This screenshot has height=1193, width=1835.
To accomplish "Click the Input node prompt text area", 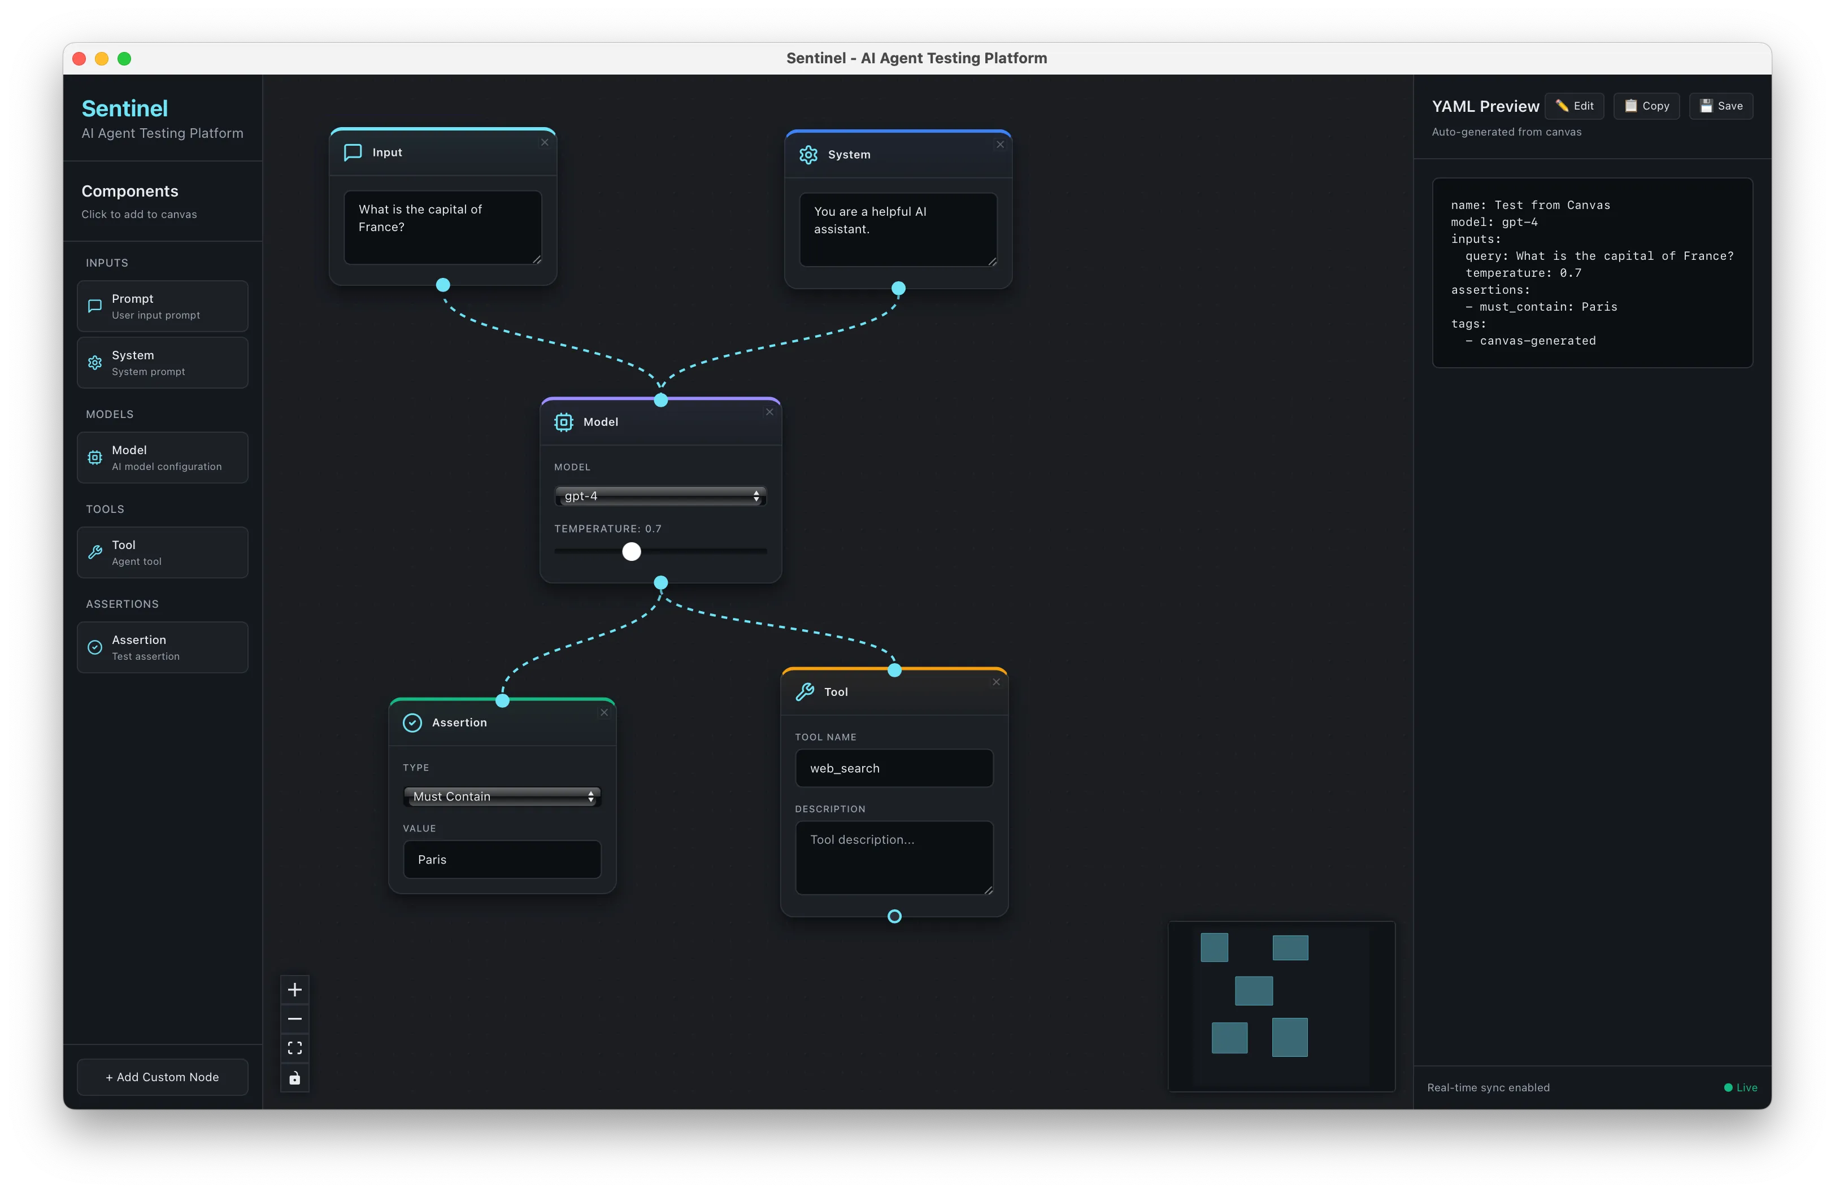I will pos(442,227).
